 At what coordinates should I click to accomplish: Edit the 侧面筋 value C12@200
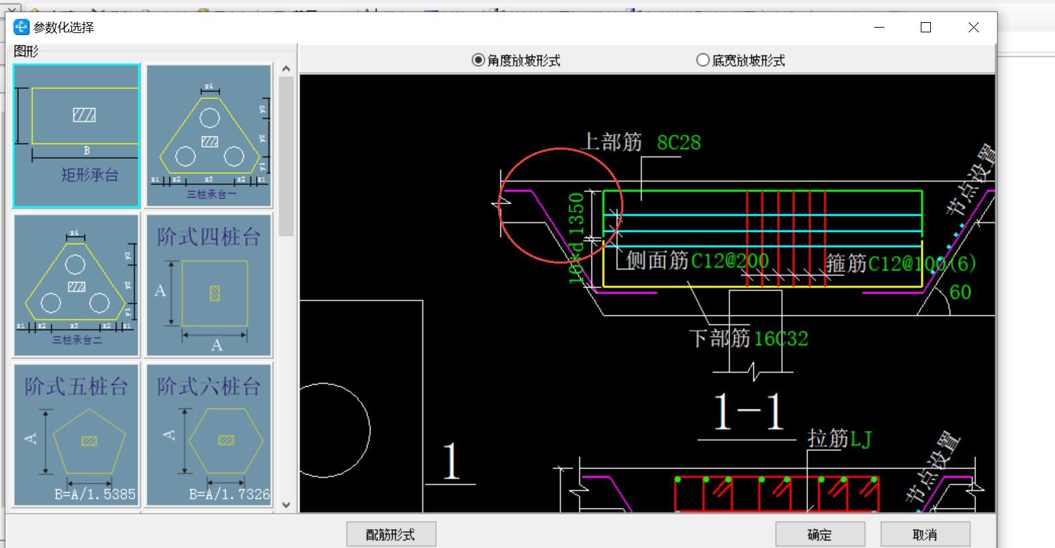(x=730, y=260)
